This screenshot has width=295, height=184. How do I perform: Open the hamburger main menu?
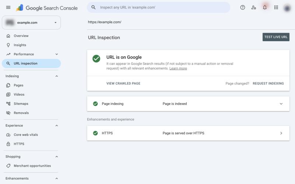pyautogui.click(x=8, y=7)
